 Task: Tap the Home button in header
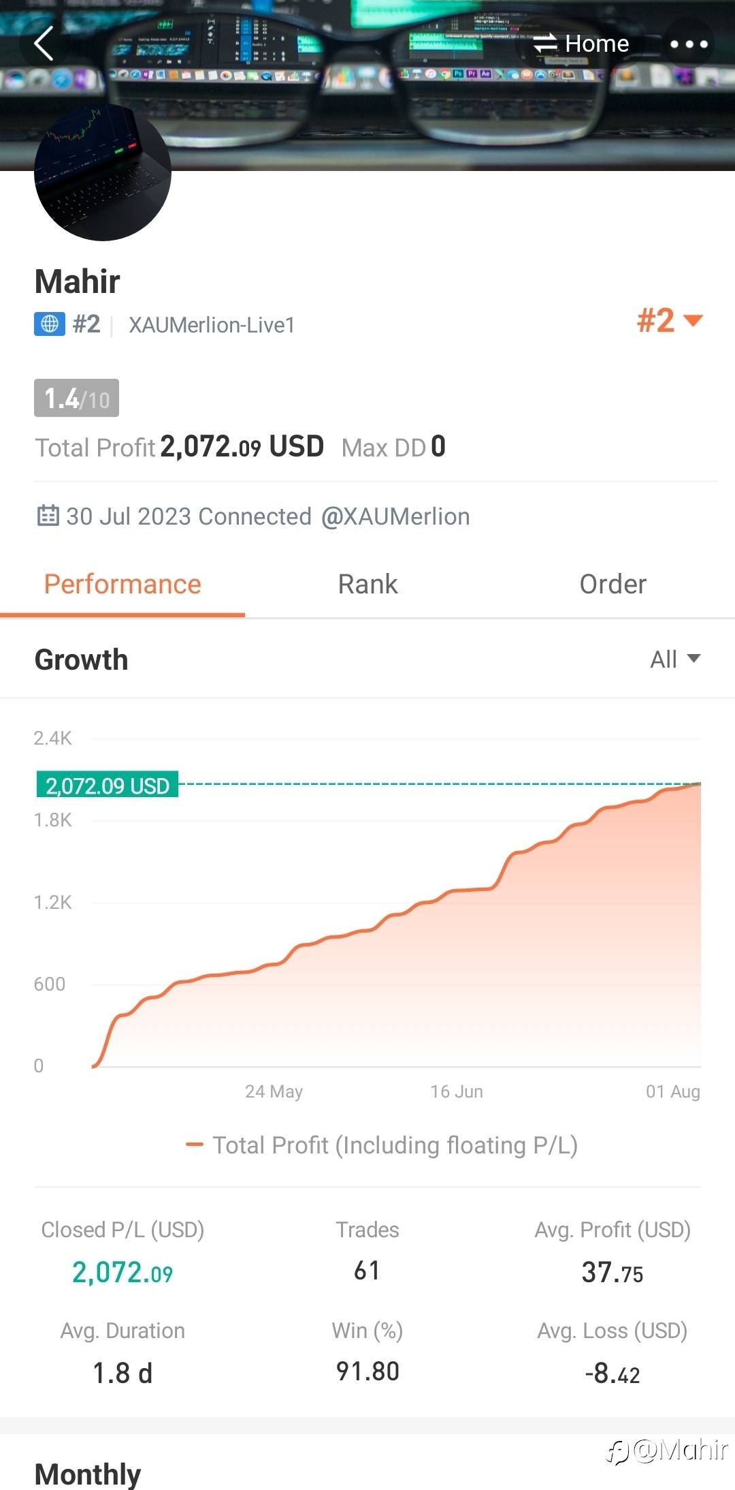597,44
